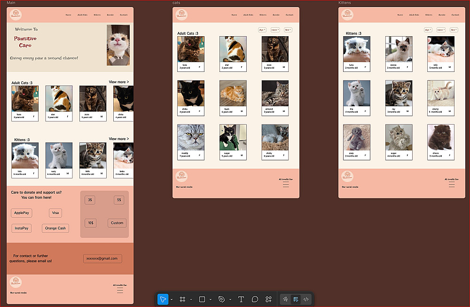Click the Pawsitive Care logo in Kittens header

[x=347, y=15]
